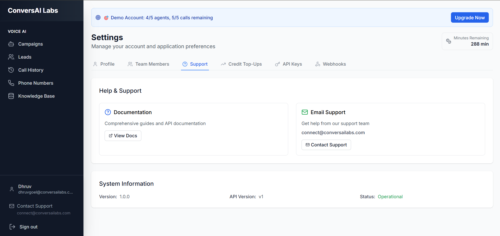The width and height of the screenshot is (500, 236).
Task: Click the View Docs button
Action: (123, 136)
